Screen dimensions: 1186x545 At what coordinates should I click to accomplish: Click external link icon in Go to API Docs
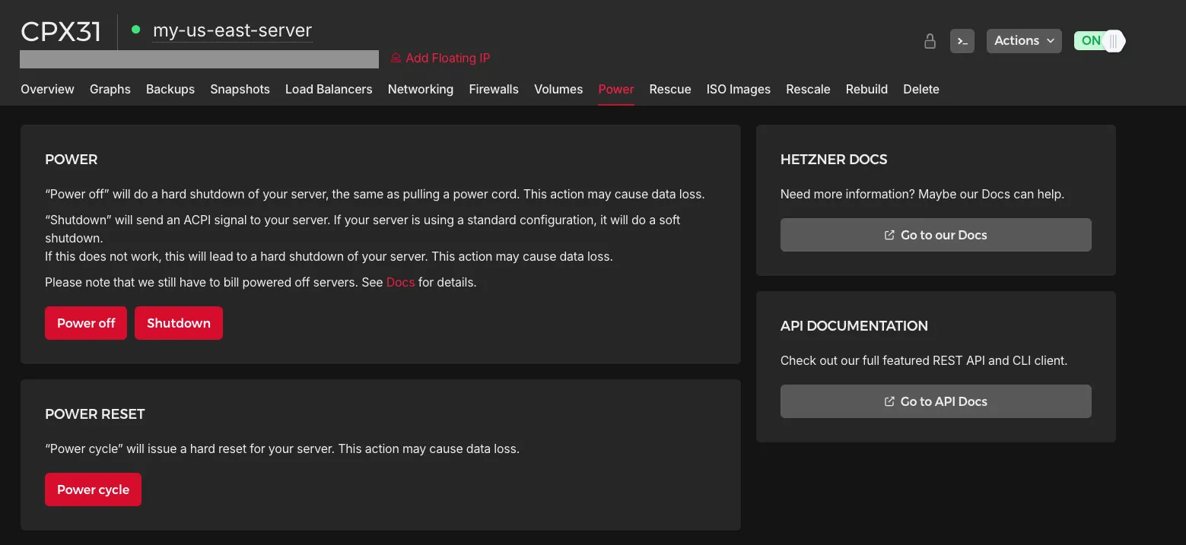pyautogui.click(x=889, y=401)
